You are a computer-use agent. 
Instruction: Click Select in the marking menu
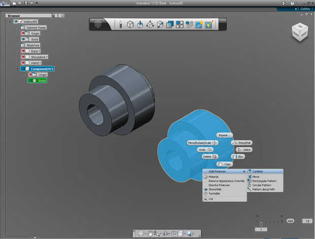pos(244,150)
